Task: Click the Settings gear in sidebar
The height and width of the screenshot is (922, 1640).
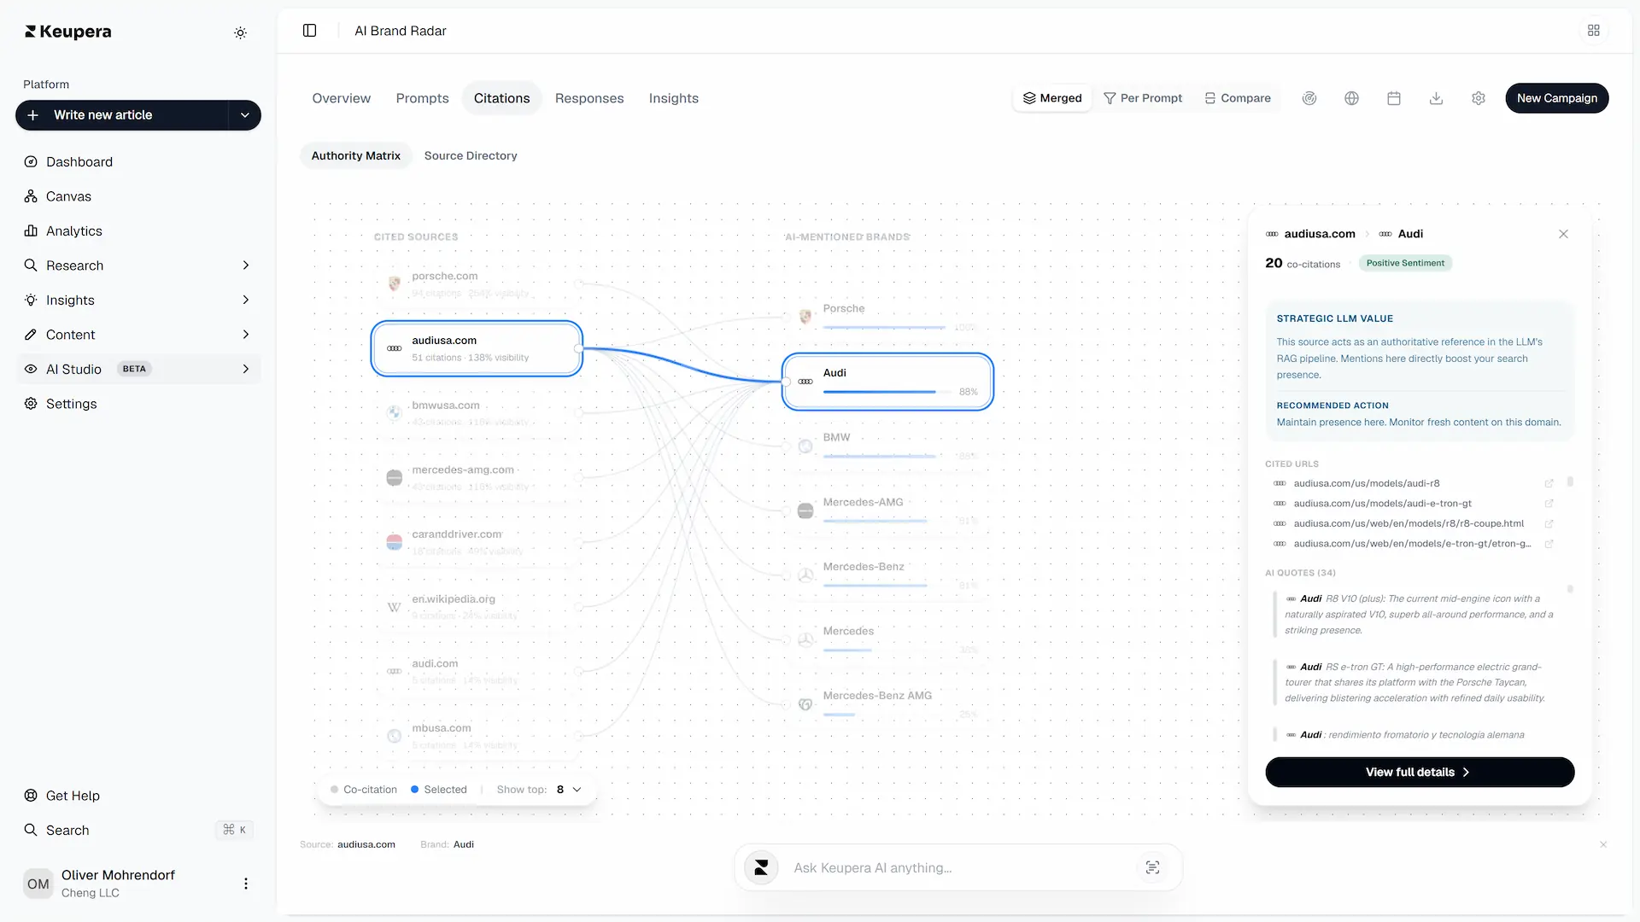Action: (31, 404)
